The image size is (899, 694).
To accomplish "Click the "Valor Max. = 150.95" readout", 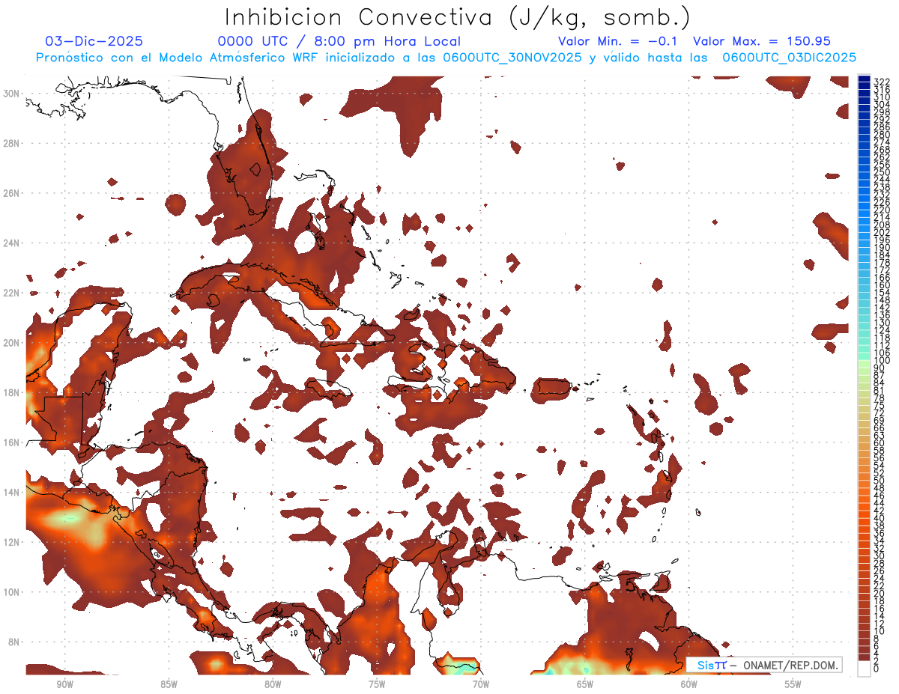I will [762, 42].
